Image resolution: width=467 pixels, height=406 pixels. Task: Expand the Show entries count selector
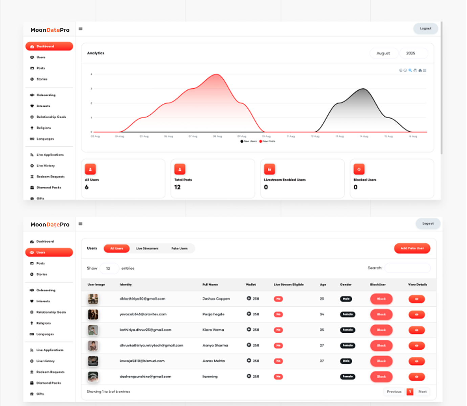pyautogui.click(x=109, y=268)
